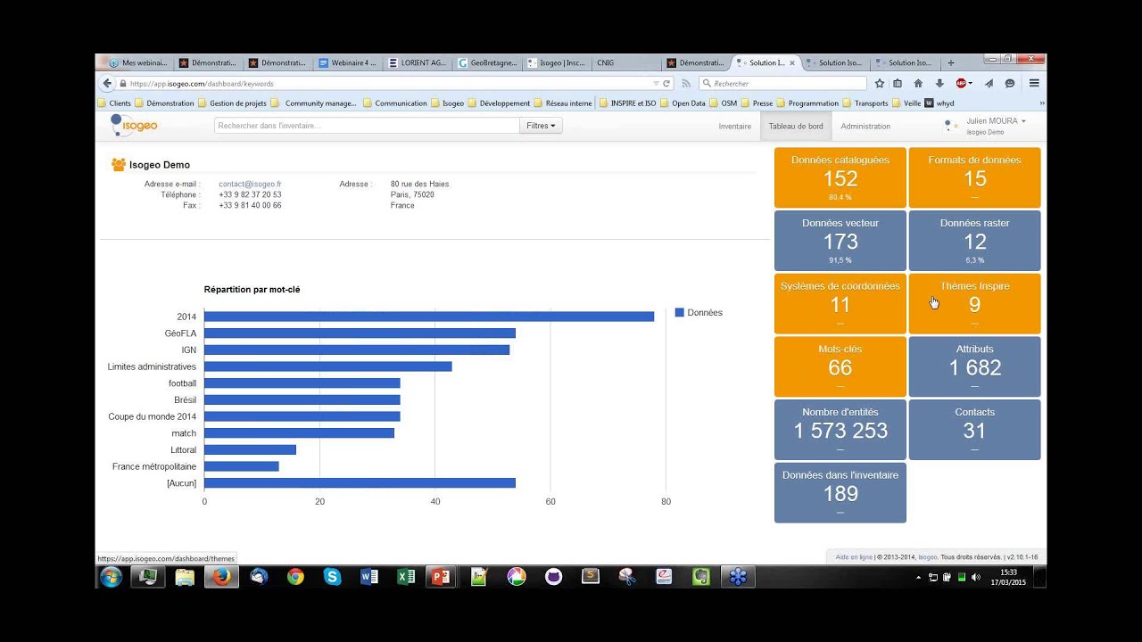Open the Windows Start button
The width and height of the screenshot is (1142, 642).
pos(112,577)
